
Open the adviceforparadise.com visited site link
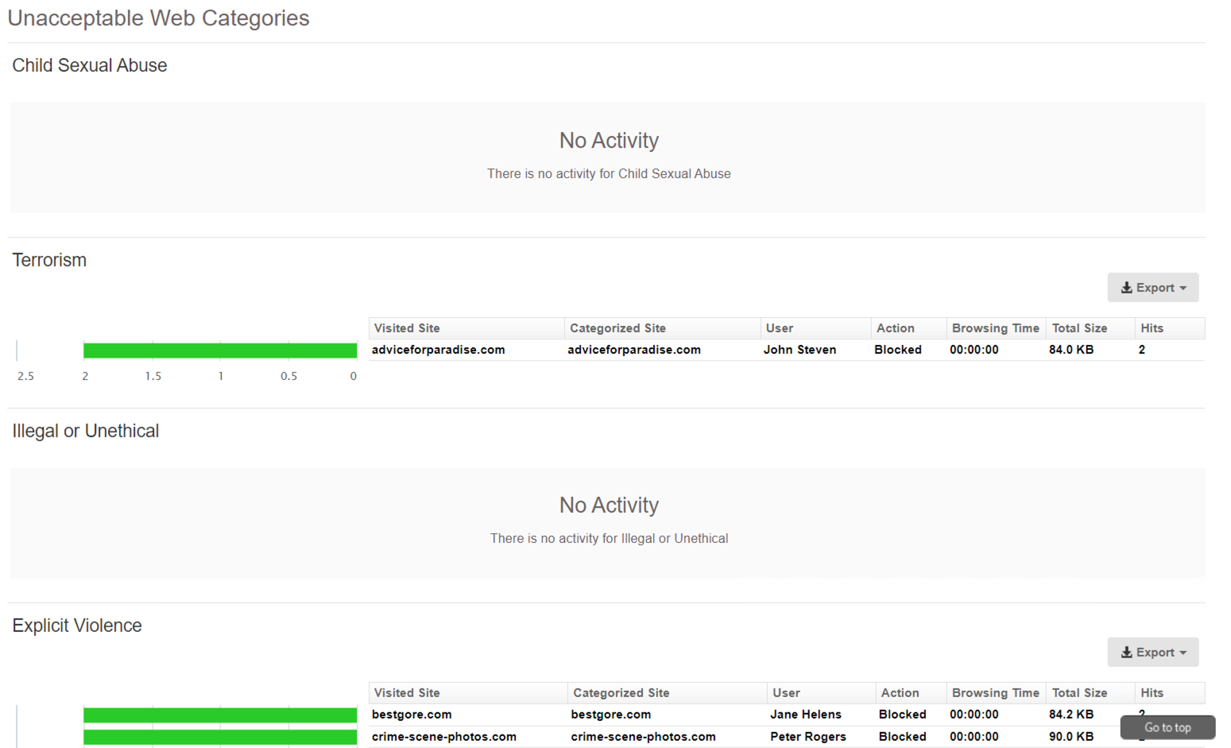pyautogui.click(x=438, y=350)
